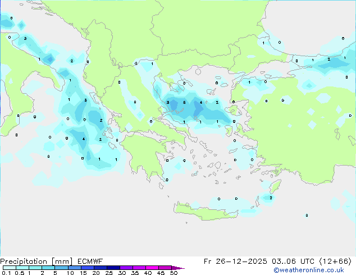Click the over-50 mm arrow at legend end
Image resolution: width=356 pixels, height=275 pixels.
178,268
